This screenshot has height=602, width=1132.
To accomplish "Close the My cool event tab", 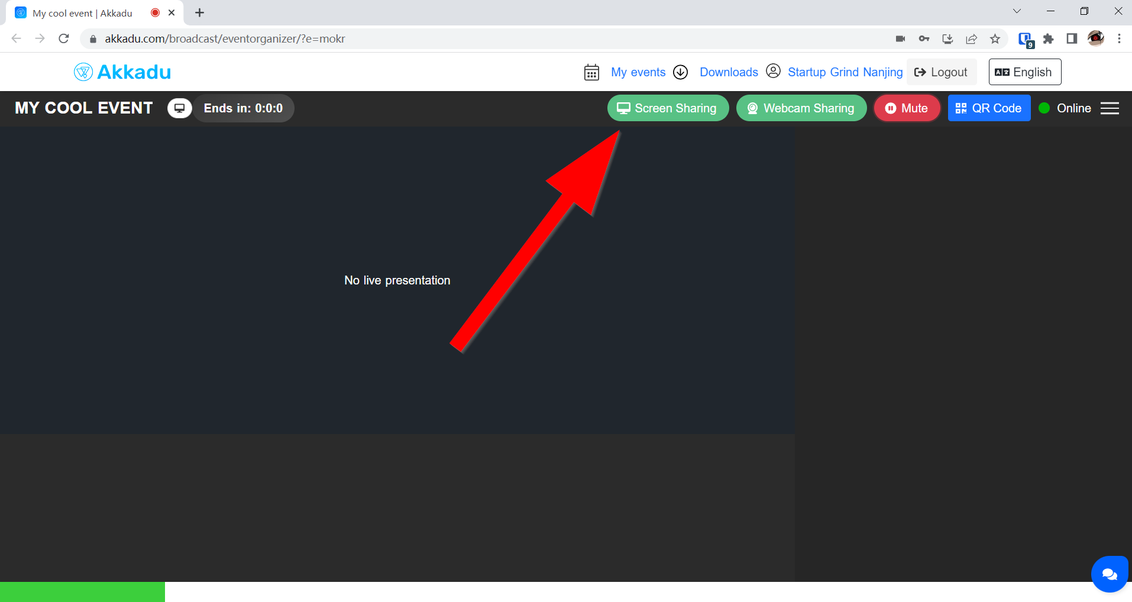I will (172, 12).
